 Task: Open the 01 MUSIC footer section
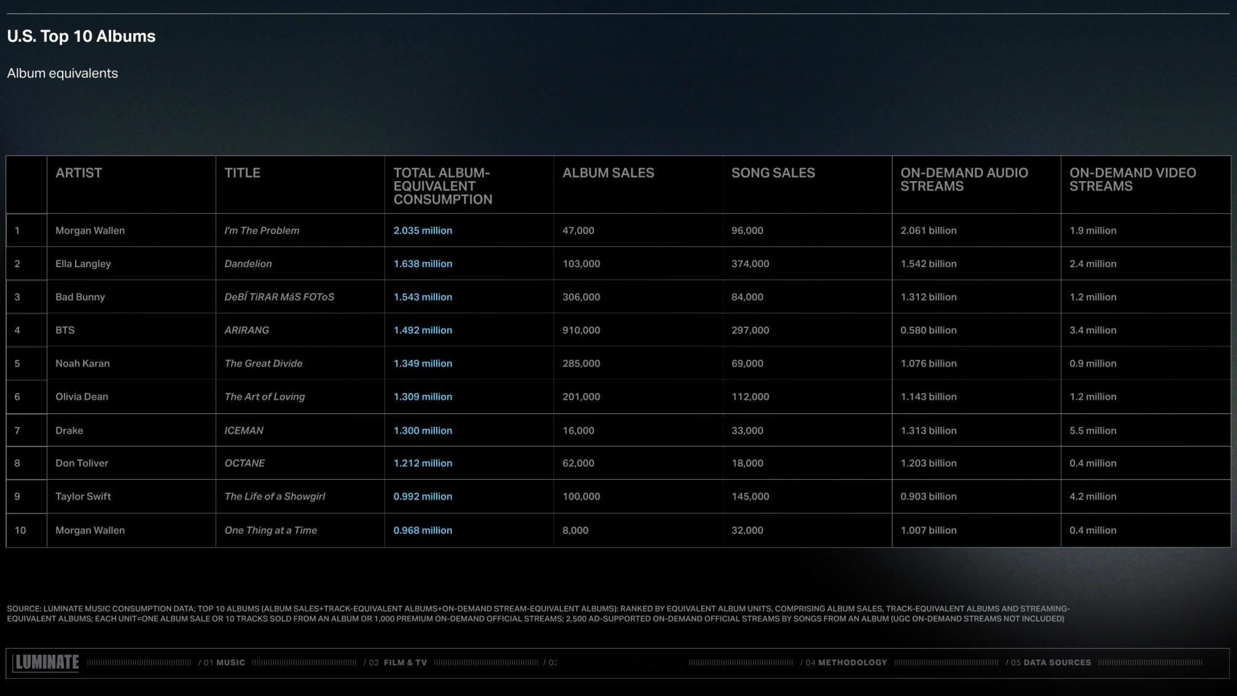(x=222, y=663)
